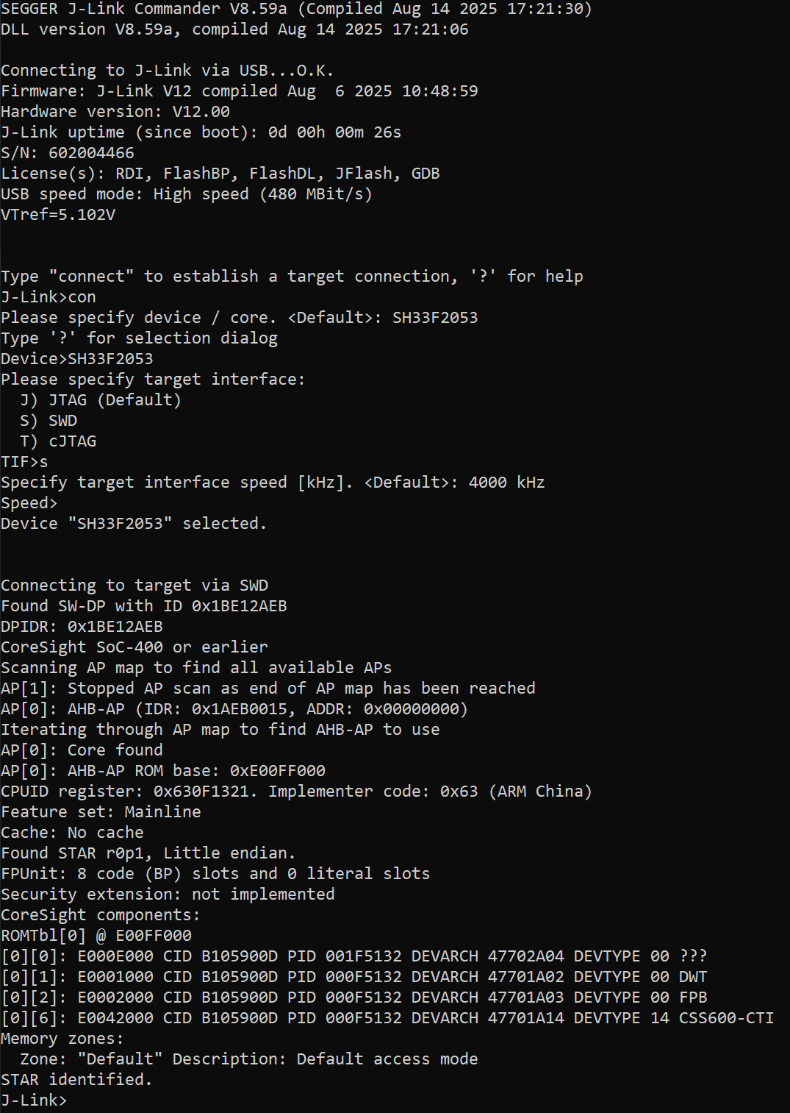The image size is (790, 1113).
Task: Click the Hardware version: V12.00 line
Action: coord(115,111)
